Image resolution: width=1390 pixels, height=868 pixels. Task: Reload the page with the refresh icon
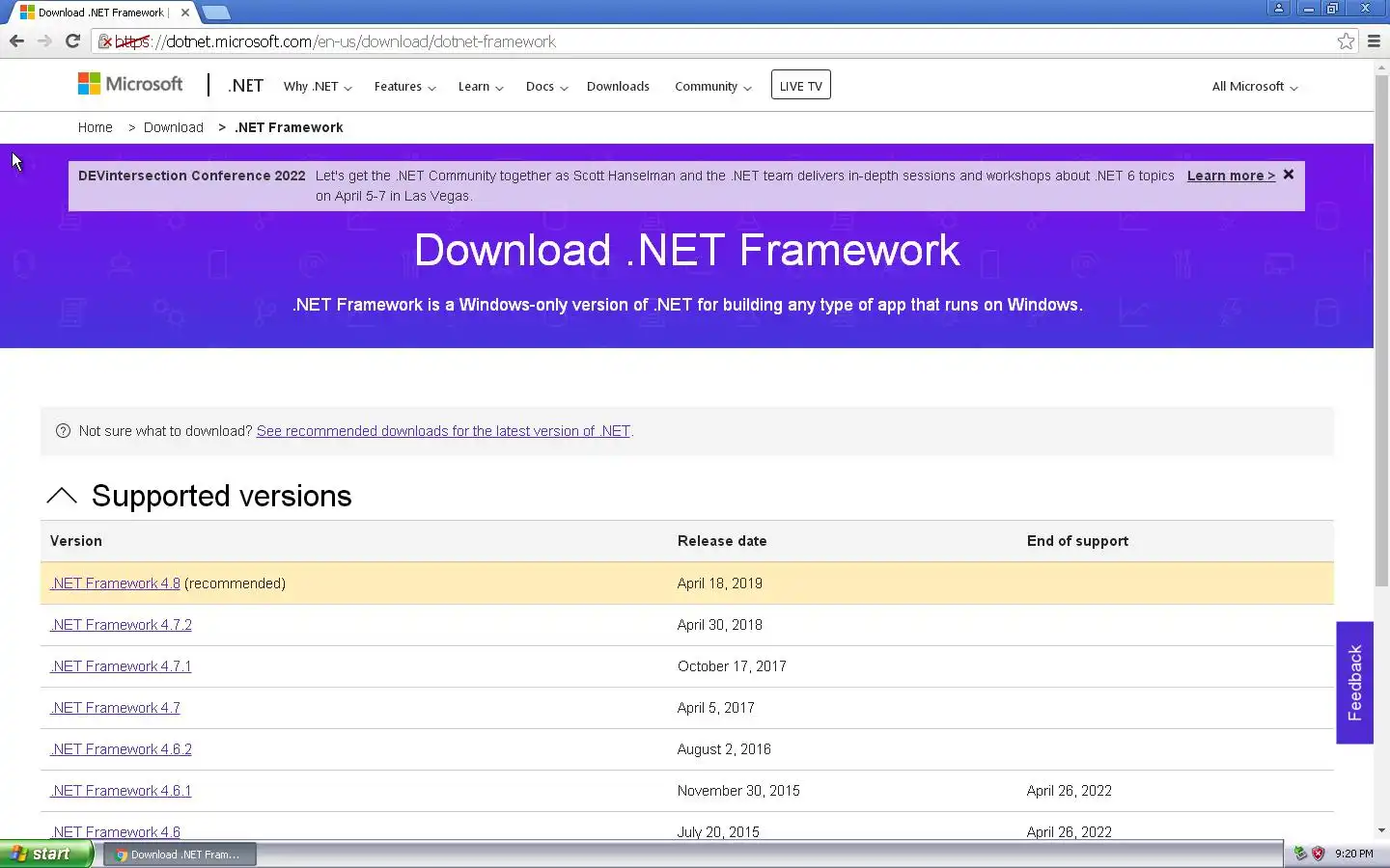pos(72,41)
